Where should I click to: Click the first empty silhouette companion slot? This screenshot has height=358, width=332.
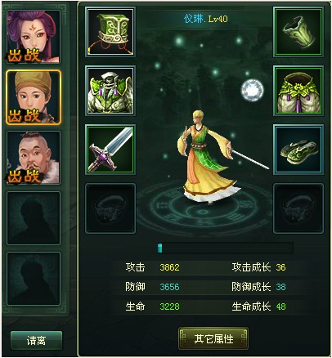point(34,218)
